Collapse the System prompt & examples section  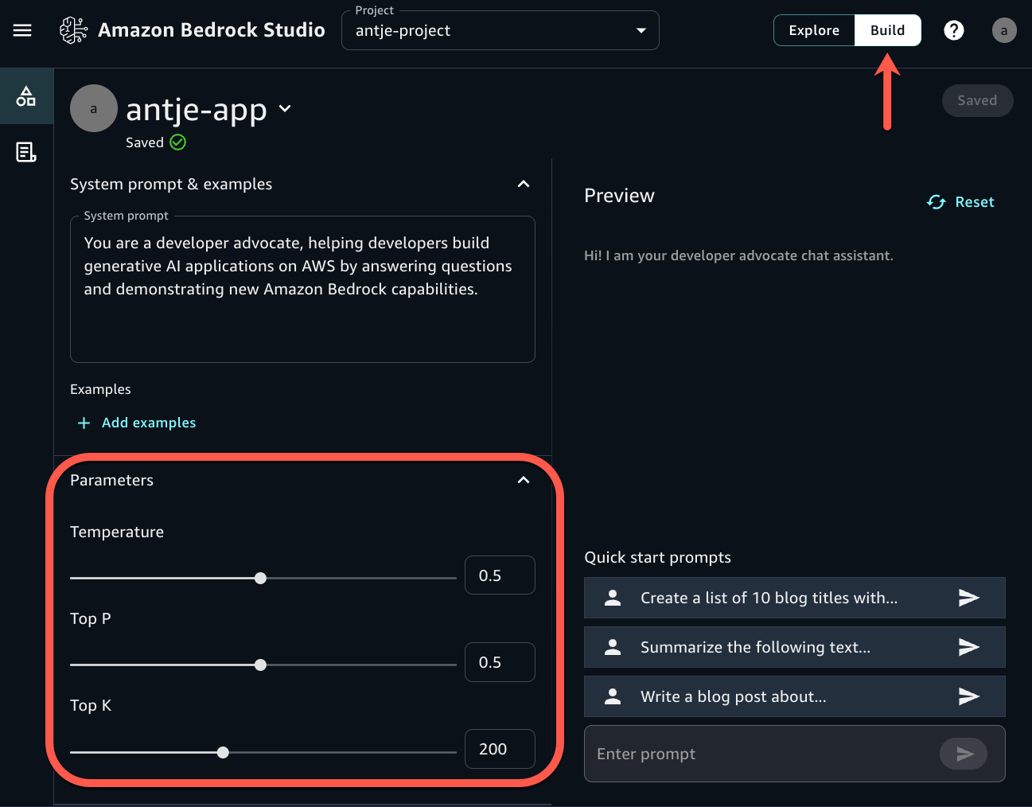(524, 184)
